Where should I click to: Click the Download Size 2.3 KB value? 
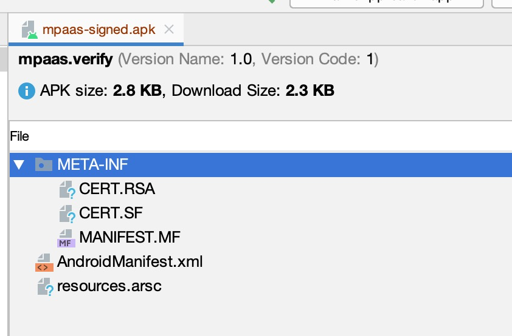pyautogui.click(x=310, y=90)
